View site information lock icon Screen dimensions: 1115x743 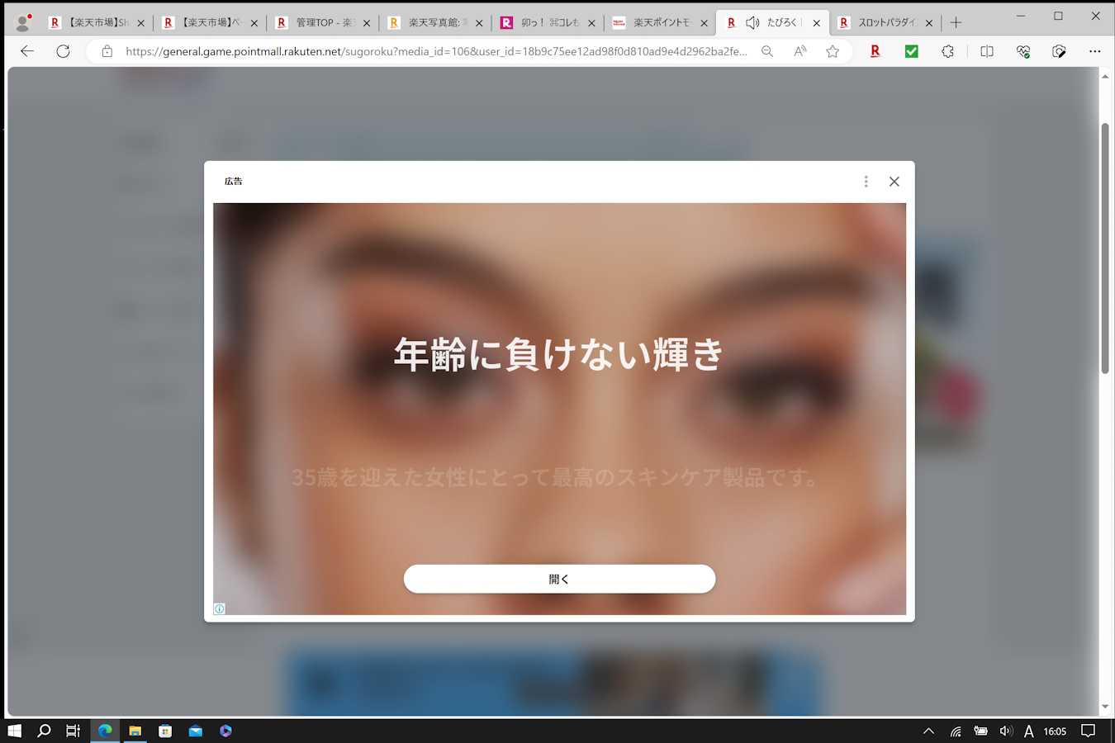(x=107, y=51)
